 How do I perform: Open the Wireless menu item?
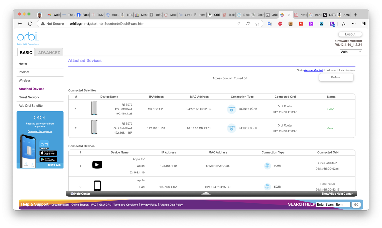[x=25, y=80]
